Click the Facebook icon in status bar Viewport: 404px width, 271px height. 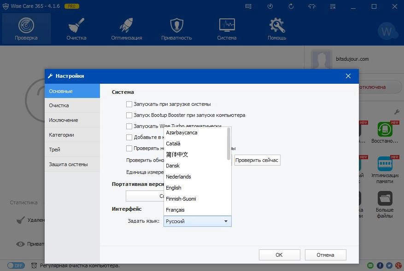tap(380, 265)
